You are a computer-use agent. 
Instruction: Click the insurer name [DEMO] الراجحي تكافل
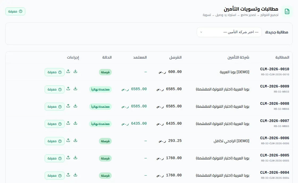coord(232,141)
